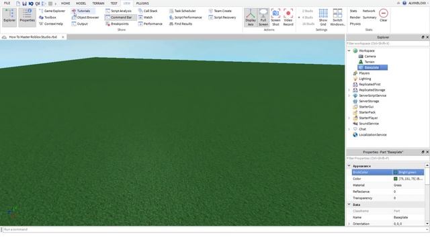This screenshot has width=430, height=242.
Task: Click the Network stats button
Action: [x=369, y=11]
